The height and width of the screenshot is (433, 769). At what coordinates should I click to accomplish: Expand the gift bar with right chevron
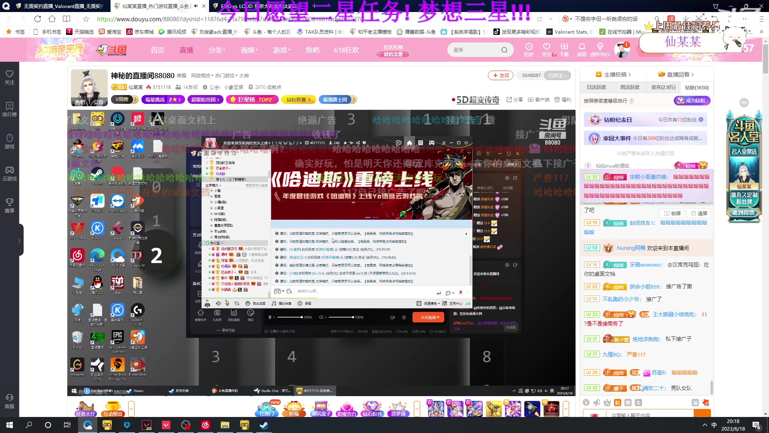click(566, 409)
